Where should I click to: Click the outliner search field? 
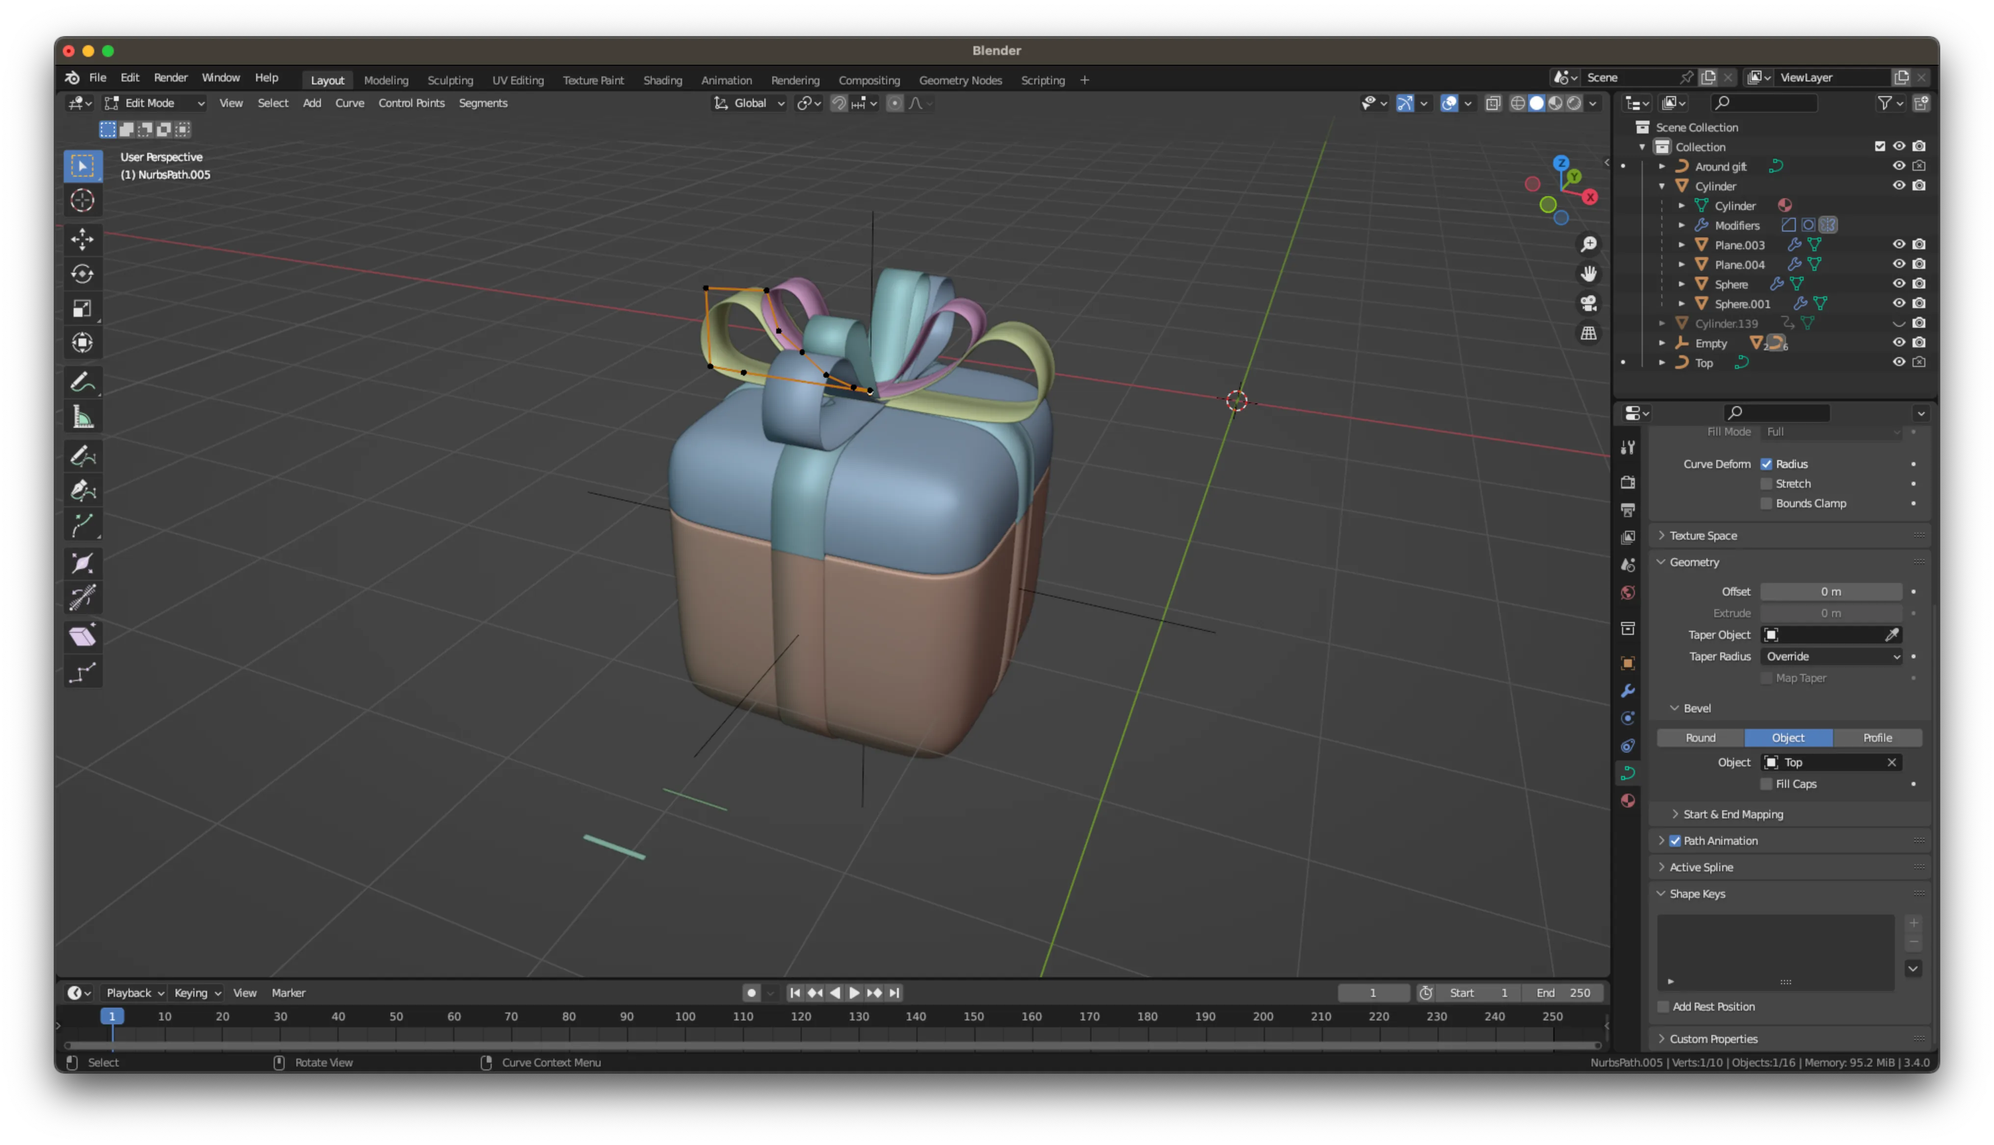[1764, 103]
